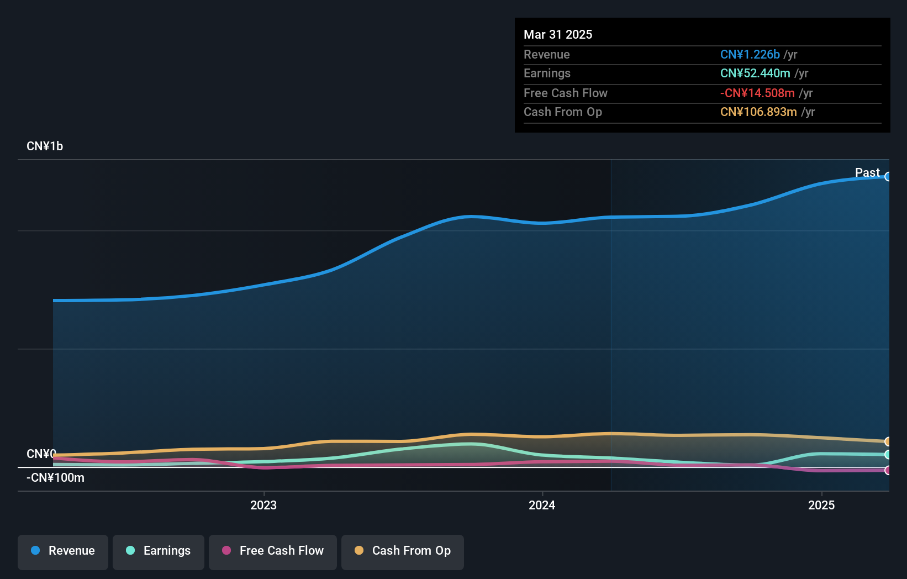The image size is (907, 579).
Task: Click the Free Cash Flow label in tooltip
Action: point(566,93)
